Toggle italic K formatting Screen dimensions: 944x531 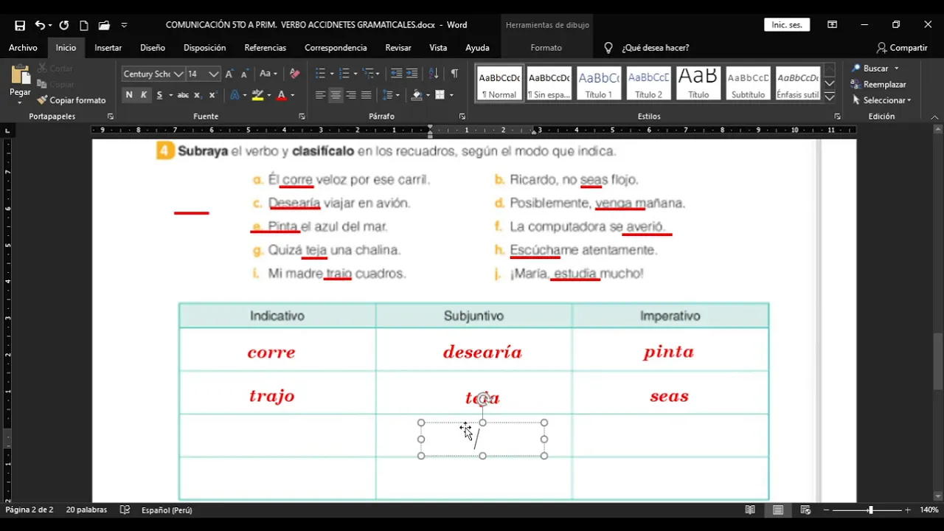point(144,95)
